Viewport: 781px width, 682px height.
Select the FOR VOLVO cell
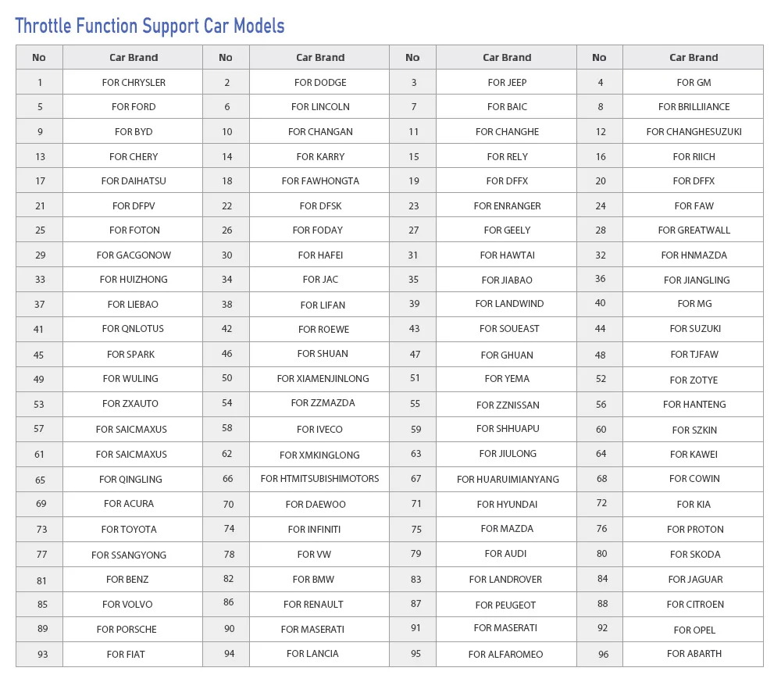point(127,604)
